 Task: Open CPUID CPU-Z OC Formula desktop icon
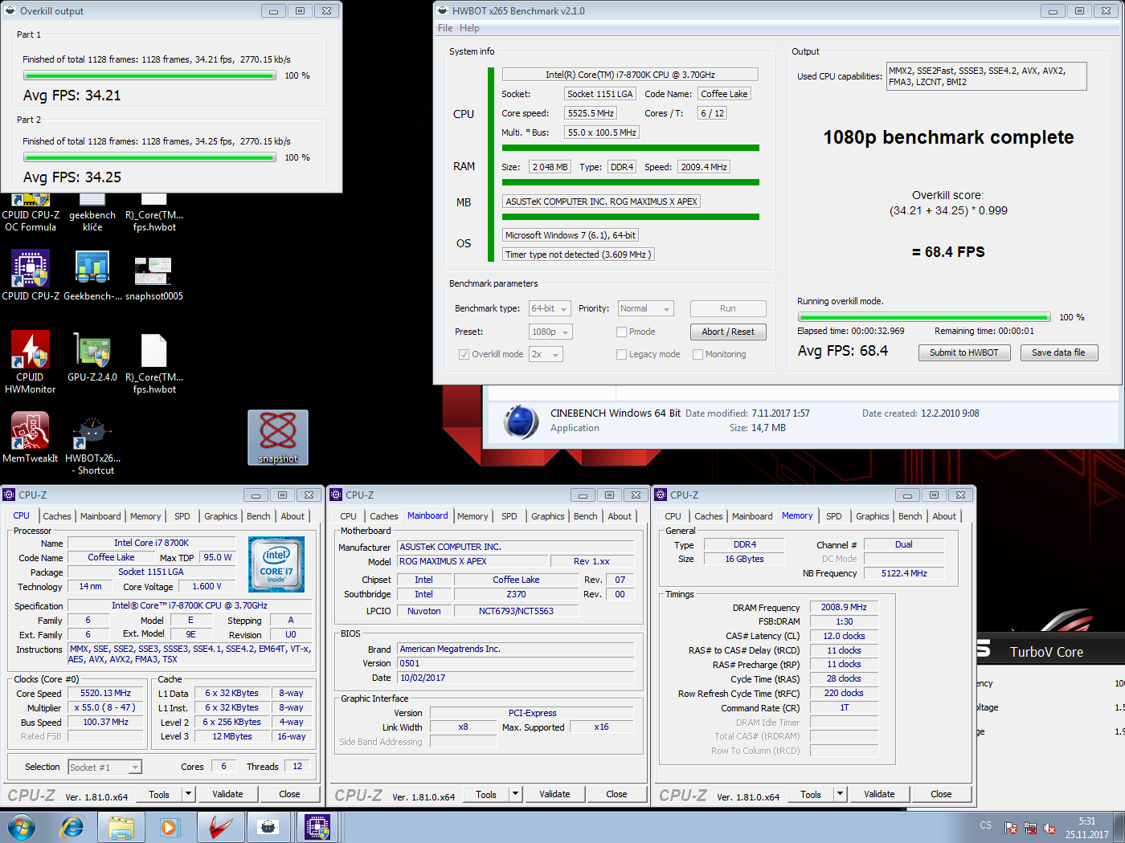click(x=31, y=214)
